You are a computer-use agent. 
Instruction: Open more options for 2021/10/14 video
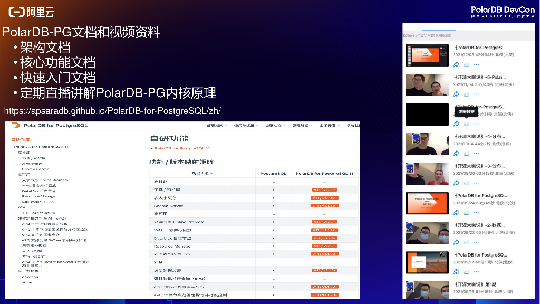476,154
